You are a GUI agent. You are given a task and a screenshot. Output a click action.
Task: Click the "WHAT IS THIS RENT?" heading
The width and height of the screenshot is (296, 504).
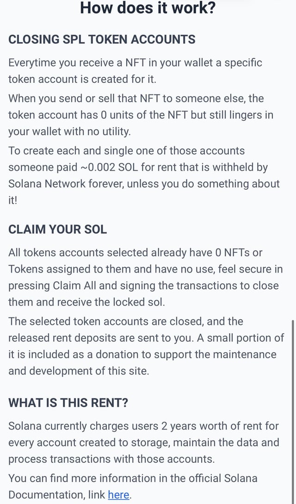coord(68,403)
